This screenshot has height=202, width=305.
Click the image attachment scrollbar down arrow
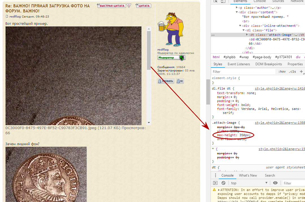coord(149,123)
